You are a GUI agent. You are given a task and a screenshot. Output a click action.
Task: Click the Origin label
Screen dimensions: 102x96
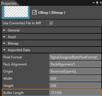(8, 72)
